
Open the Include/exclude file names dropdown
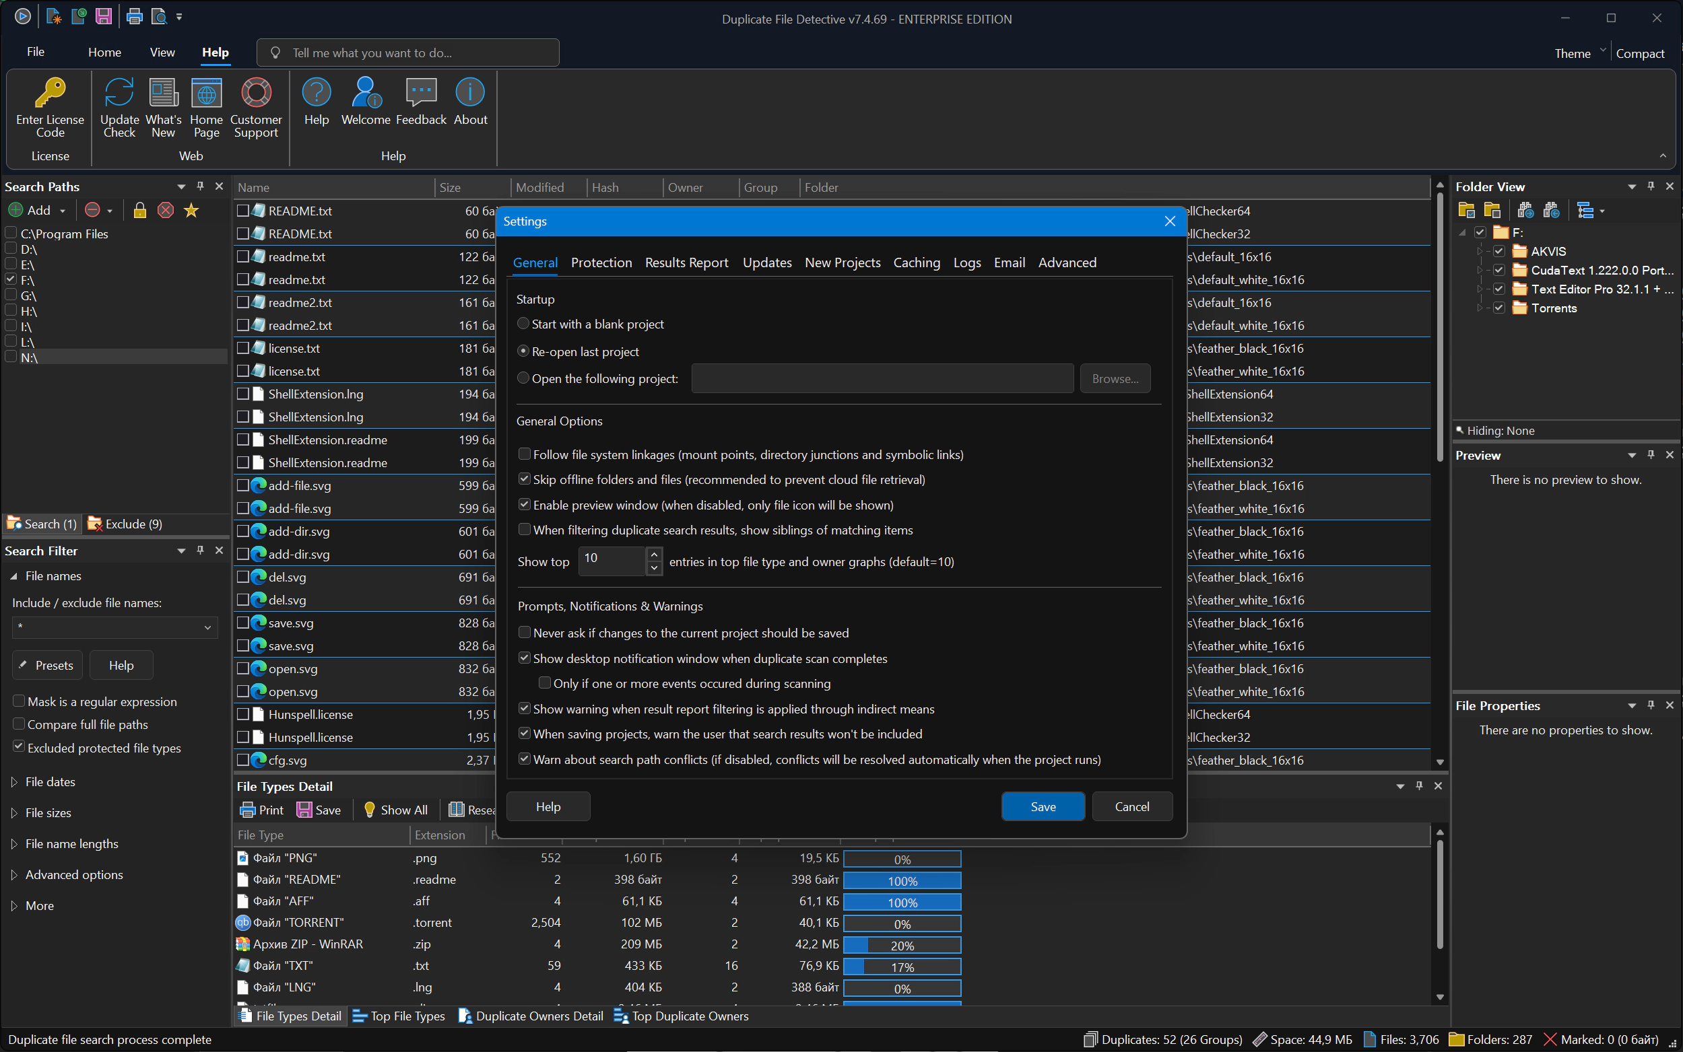pos(207,627)
